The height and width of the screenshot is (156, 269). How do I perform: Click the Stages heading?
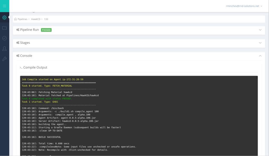[x=25, y=43]
